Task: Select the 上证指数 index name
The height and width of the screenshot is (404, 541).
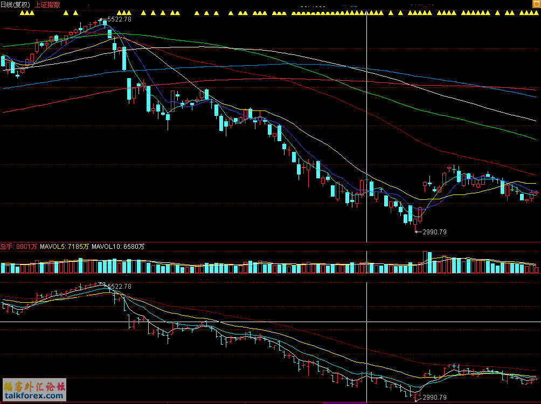Action: (x=47, y=4)
